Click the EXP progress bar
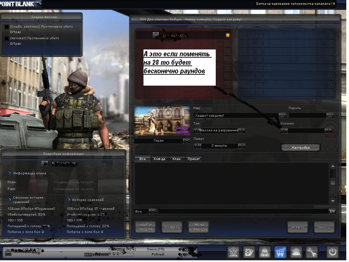The height and width of the screenshot is (262, 349). 109,254
